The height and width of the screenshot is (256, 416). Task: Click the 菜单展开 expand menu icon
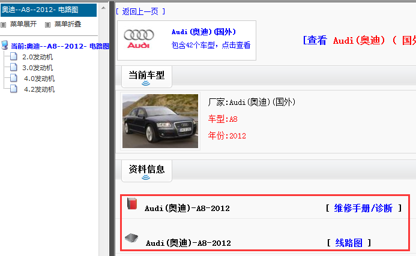coord(4,25)
